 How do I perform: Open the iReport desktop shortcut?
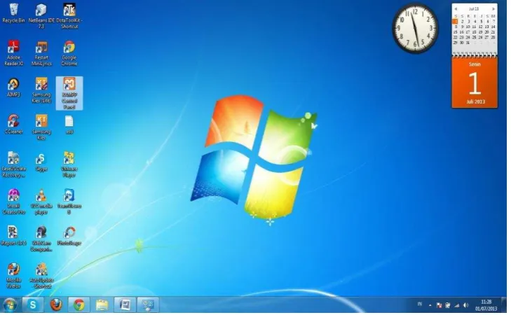coord(13,236)
